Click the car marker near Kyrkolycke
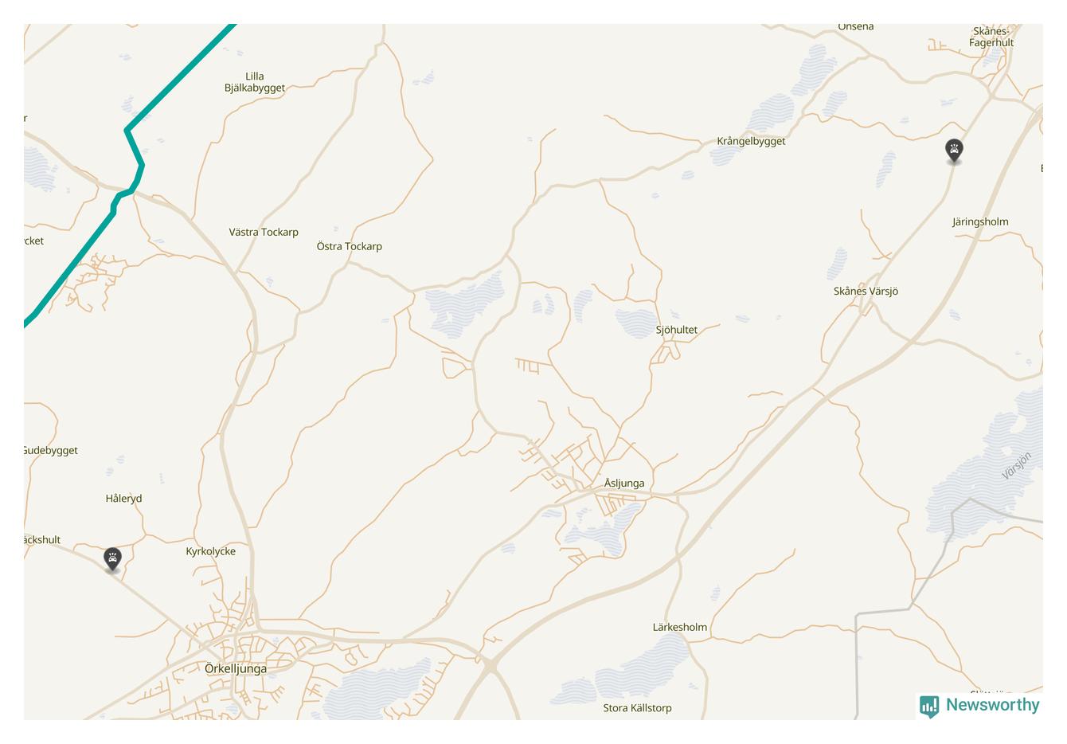 click(113, 559)
